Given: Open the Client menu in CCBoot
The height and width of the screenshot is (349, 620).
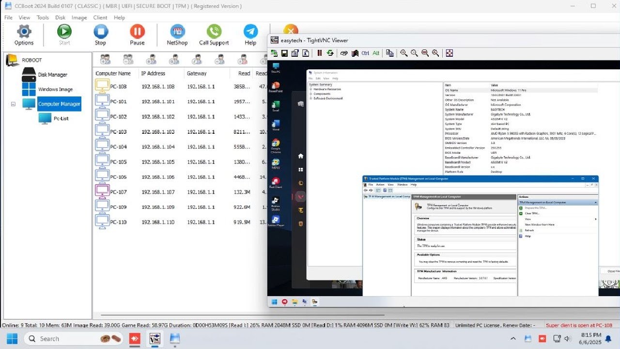Looking at the screenshot, I should tap(100, 17).
